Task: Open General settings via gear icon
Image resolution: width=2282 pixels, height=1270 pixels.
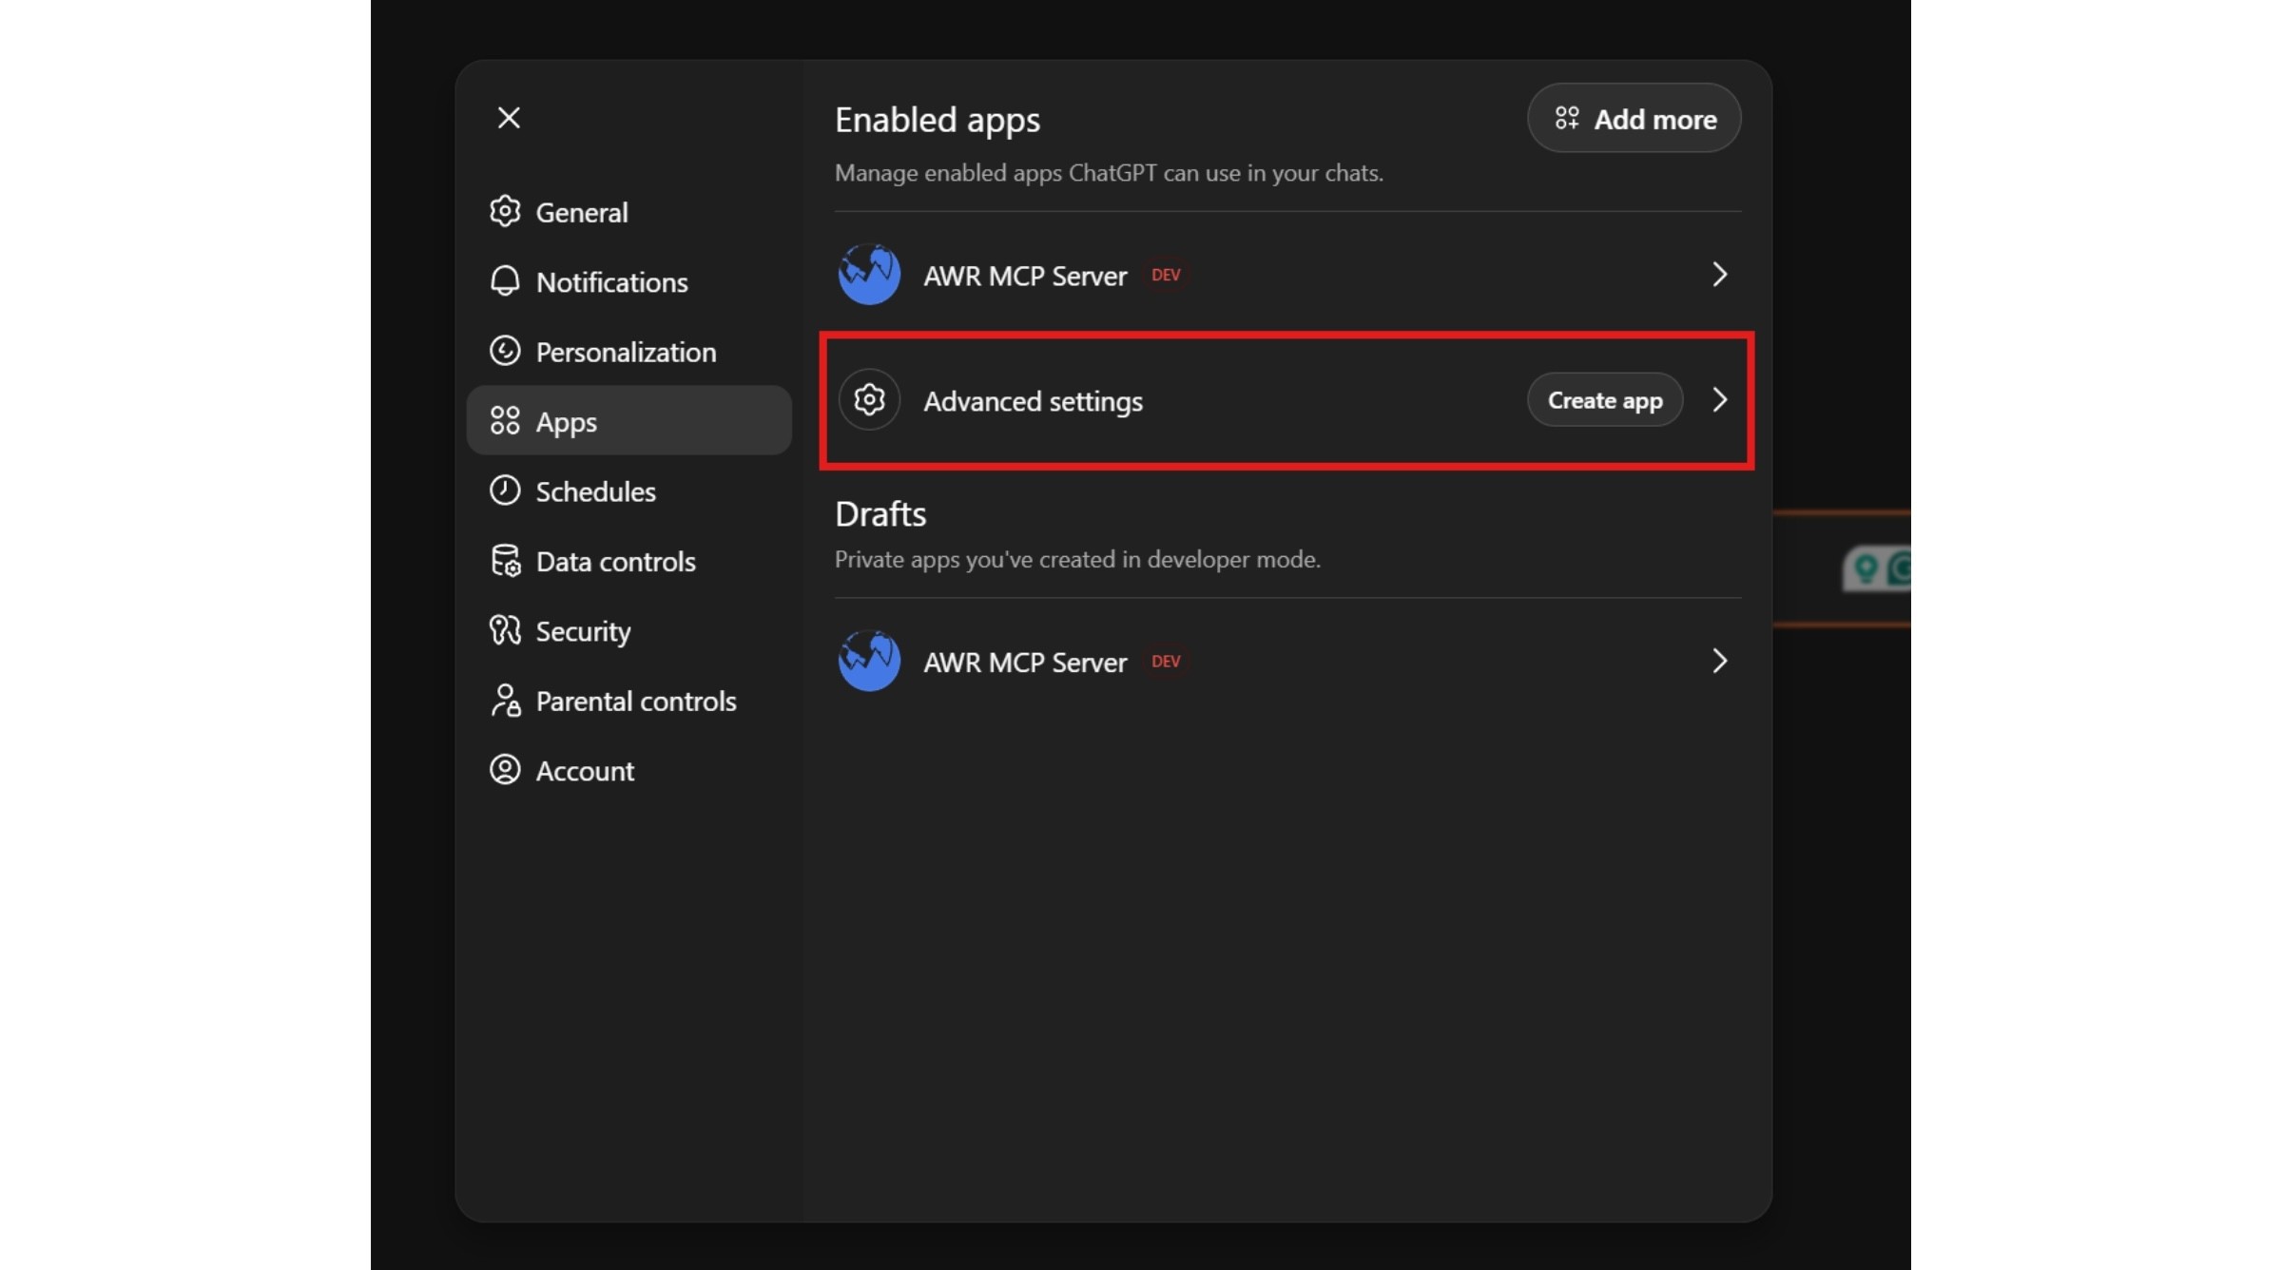Action: [x=505, y=211]
